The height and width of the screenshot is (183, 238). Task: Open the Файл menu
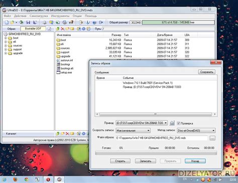[x=8, y=16]
